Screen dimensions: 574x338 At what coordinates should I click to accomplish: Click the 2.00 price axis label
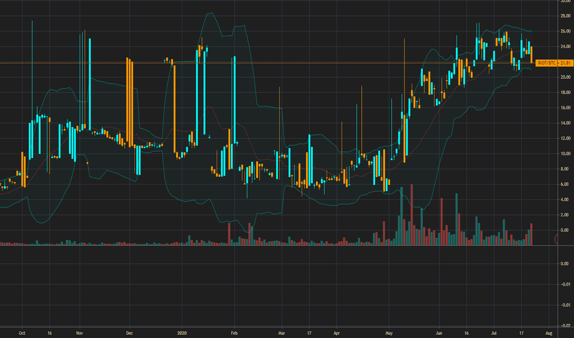click(565, 215)
